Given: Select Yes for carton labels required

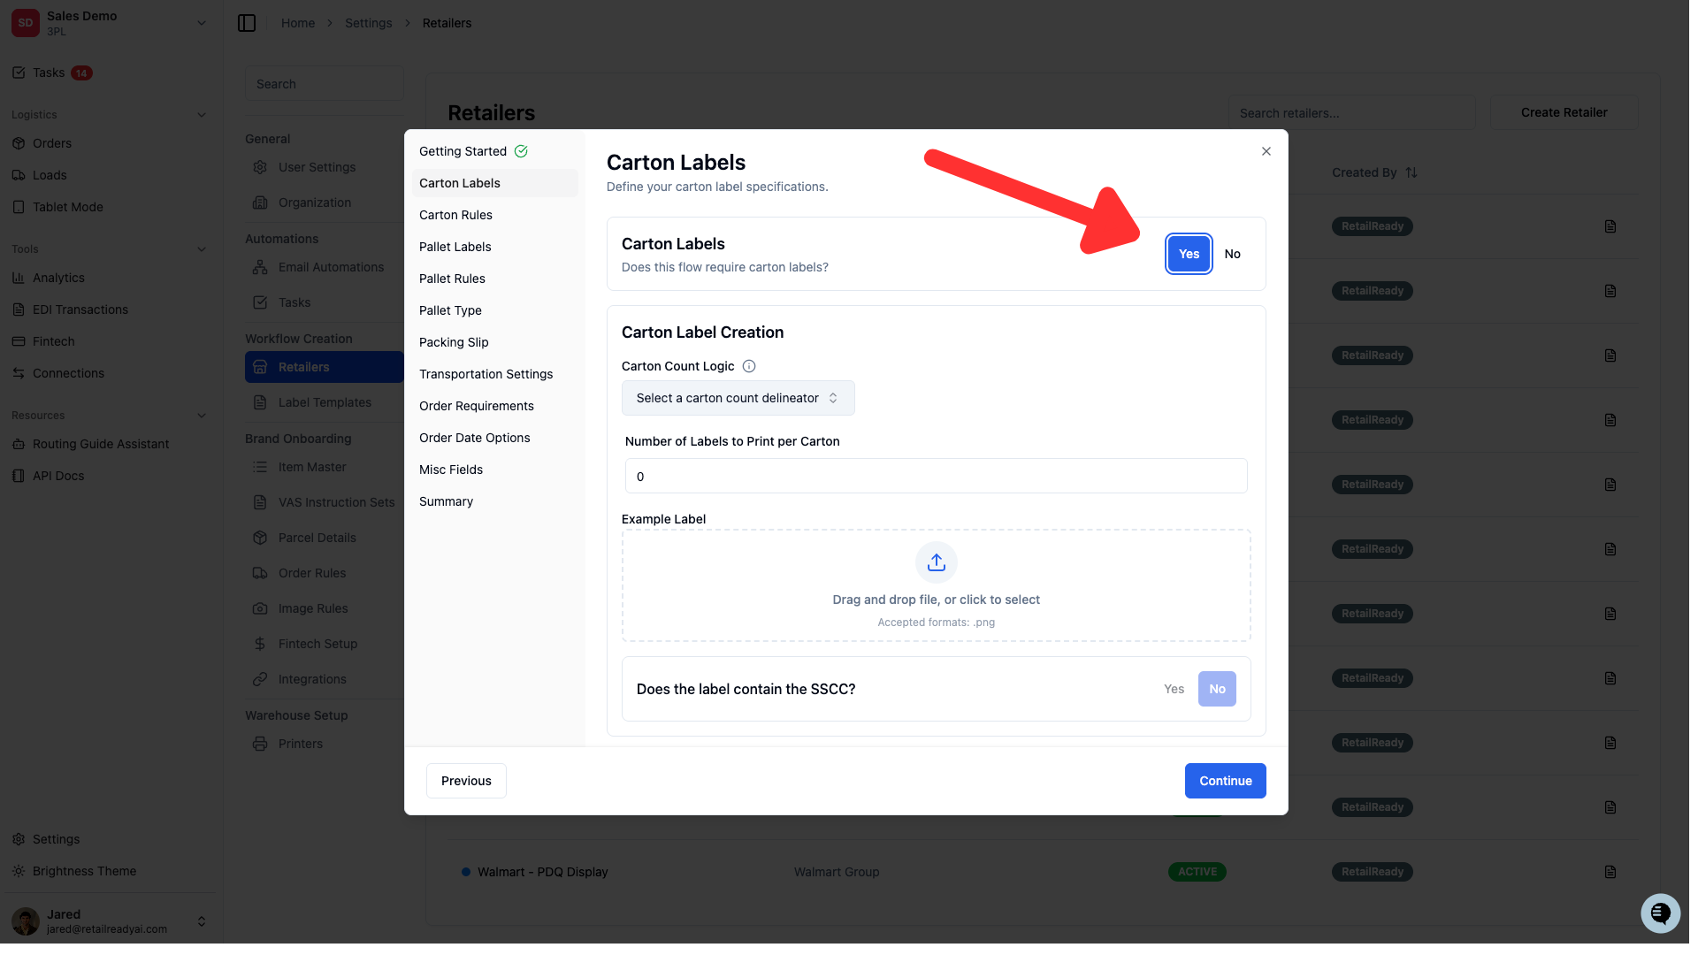Looking at the screenshot, I should (1189, 254).
